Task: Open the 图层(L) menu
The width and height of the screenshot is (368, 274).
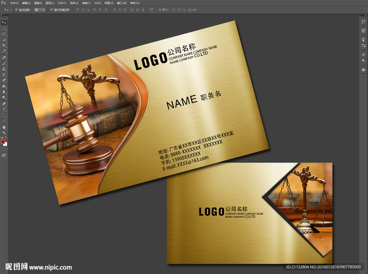Action: 50,3
